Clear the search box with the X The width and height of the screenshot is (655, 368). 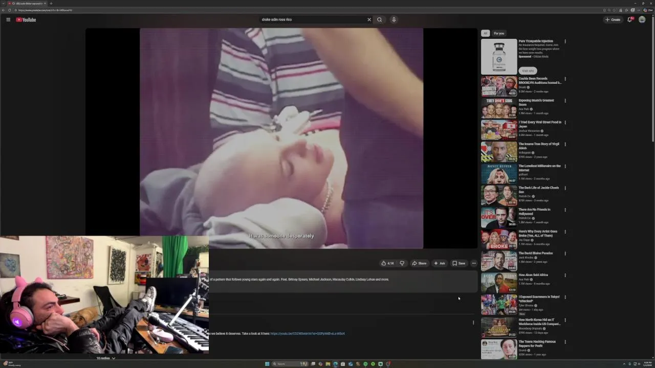(x=369, y=19)
